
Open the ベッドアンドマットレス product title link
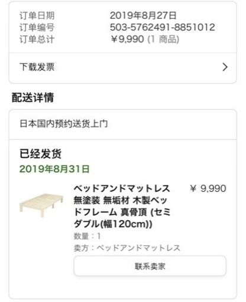coord(122,206)
